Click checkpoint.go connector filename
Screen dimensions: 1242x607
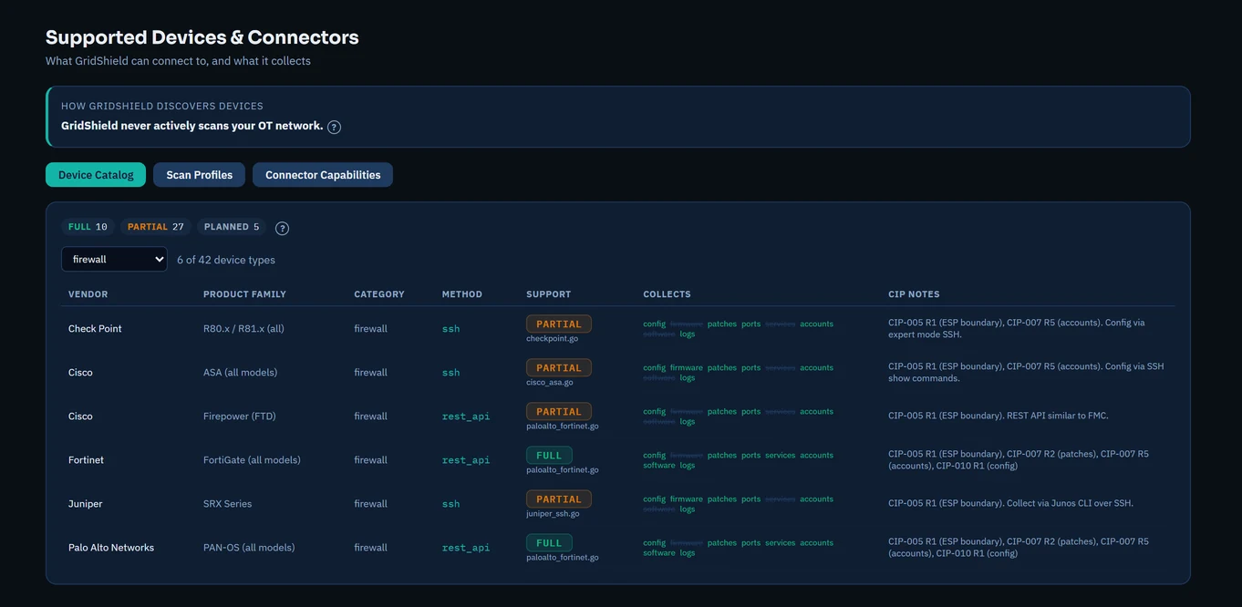point(552,338)
